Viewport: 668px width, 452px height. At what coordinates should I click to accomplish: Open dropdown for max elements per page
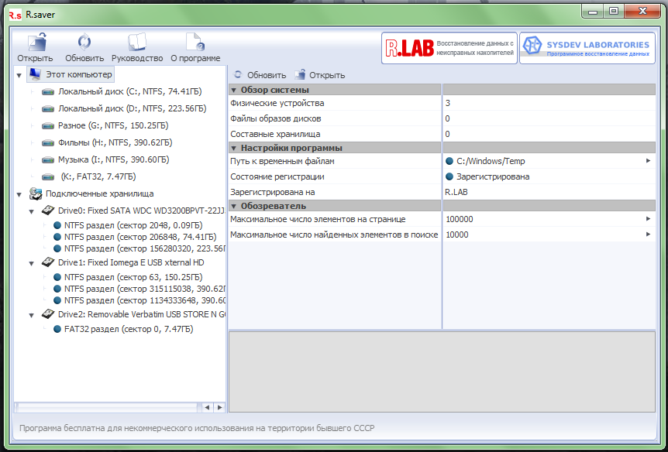pyautogui.click(x=648, y=219)
